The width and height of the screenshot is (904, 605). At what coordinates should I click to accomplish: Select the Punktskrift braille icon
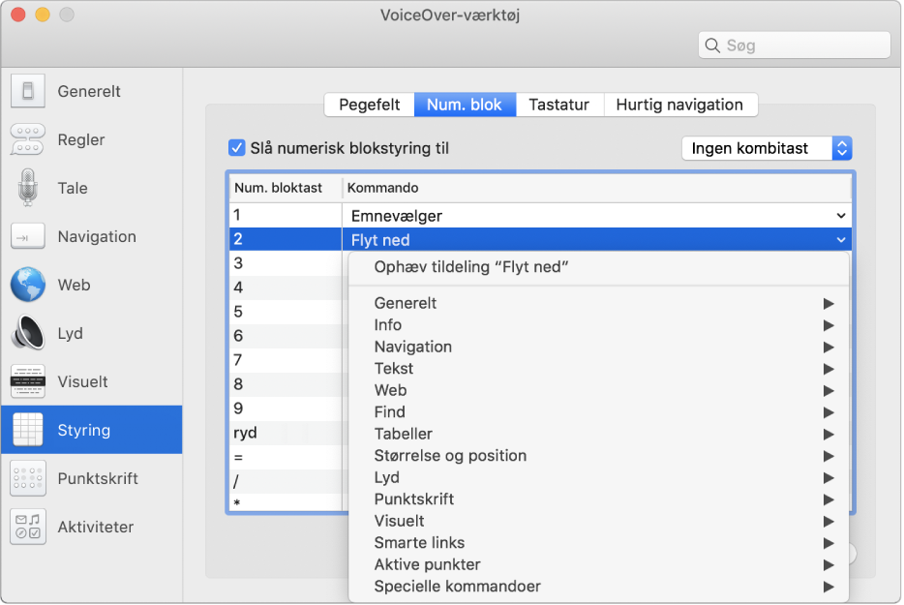[28, 479]
